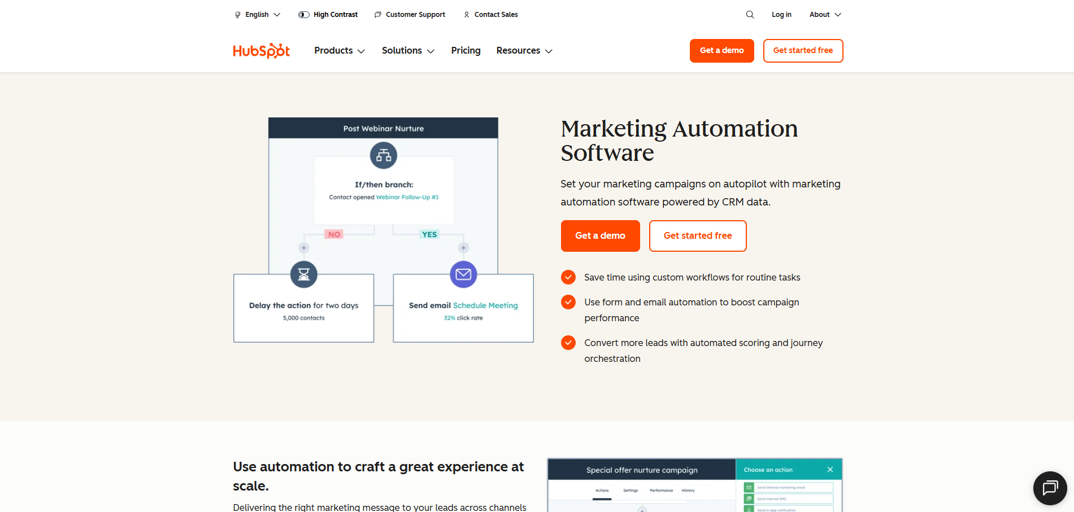Expand the Resources dropdown
This screenshot has width=1074, height=512.
[x=524, y=50]
